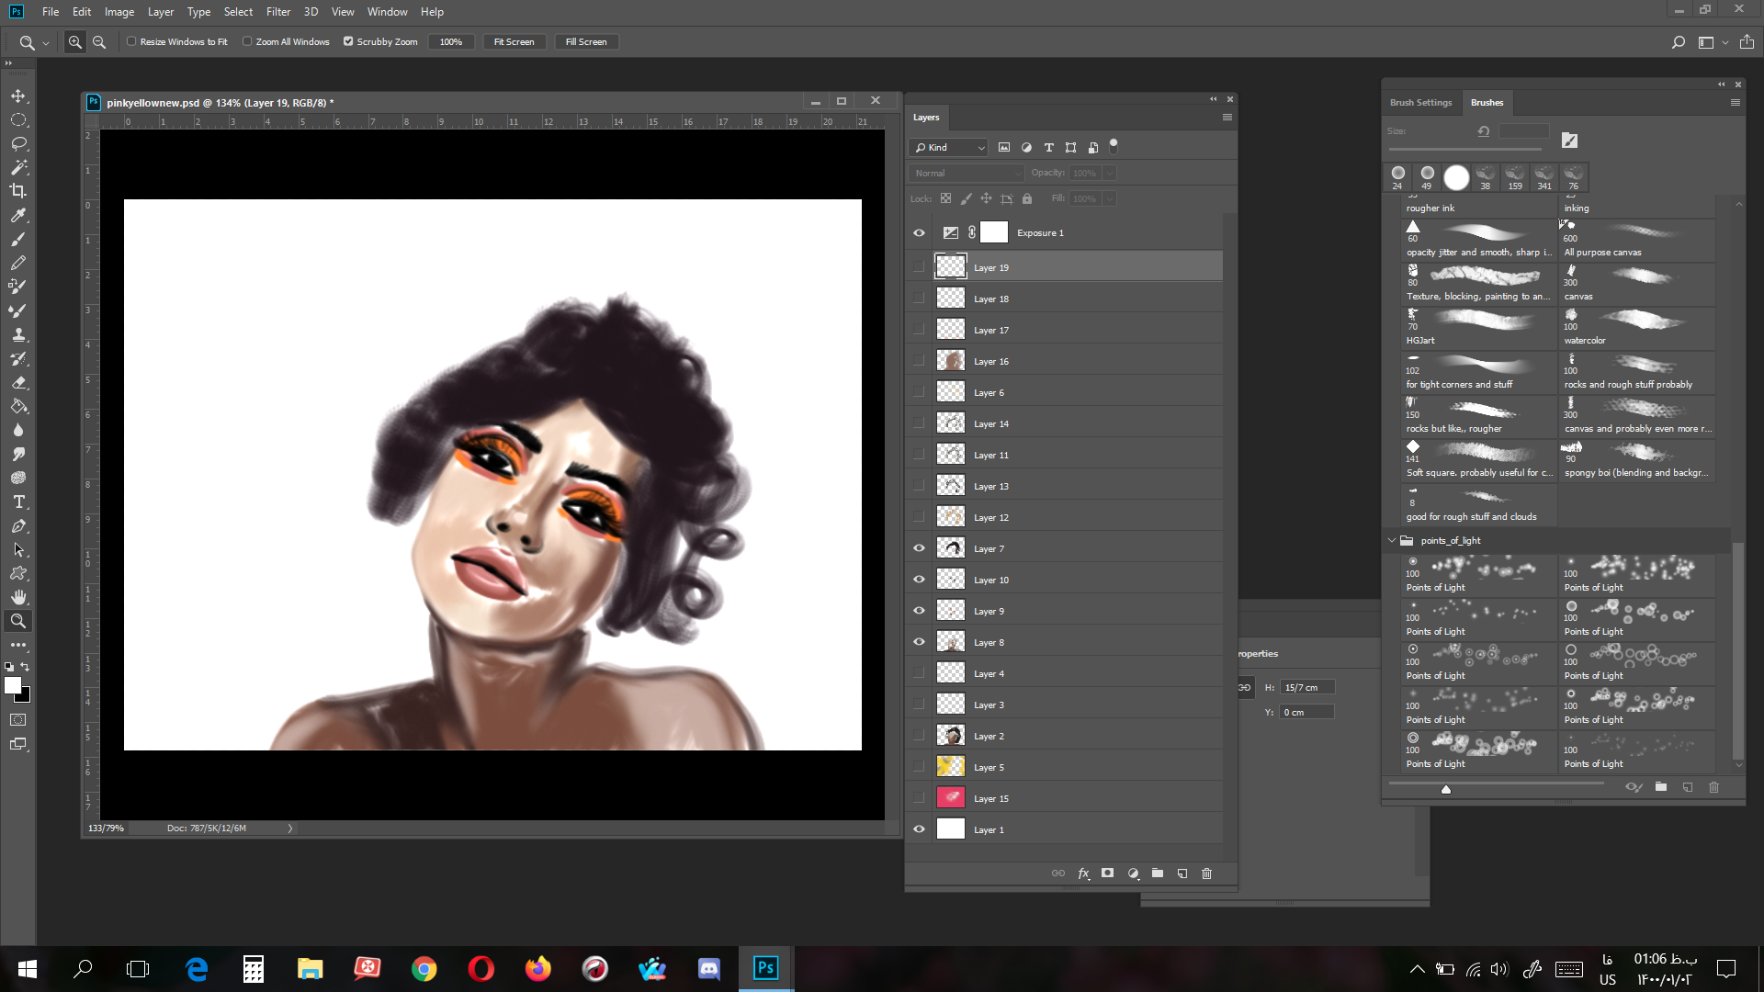This screenshot has height=992, width=1764.
Task: Open the layer filter Kind dropdown
Action: [949, 147]
